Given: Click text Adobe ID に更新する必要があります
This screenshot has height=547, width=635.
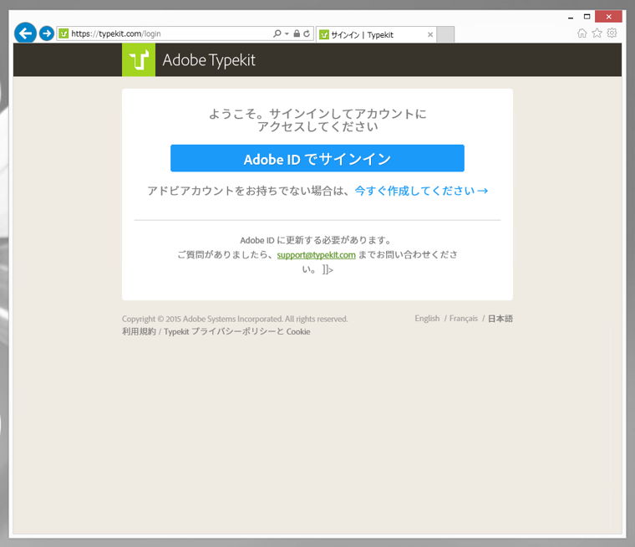Looking at the screenshot, I should tap(316, 240).
